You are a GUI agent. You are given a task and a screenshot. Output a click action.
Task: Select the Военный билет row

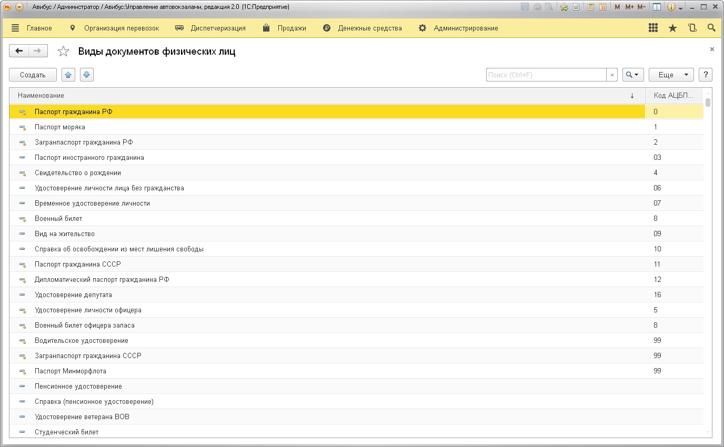(x=58, y=218)
